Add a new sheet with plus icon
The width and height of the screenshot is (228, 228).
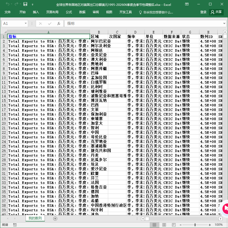point(55,219)
